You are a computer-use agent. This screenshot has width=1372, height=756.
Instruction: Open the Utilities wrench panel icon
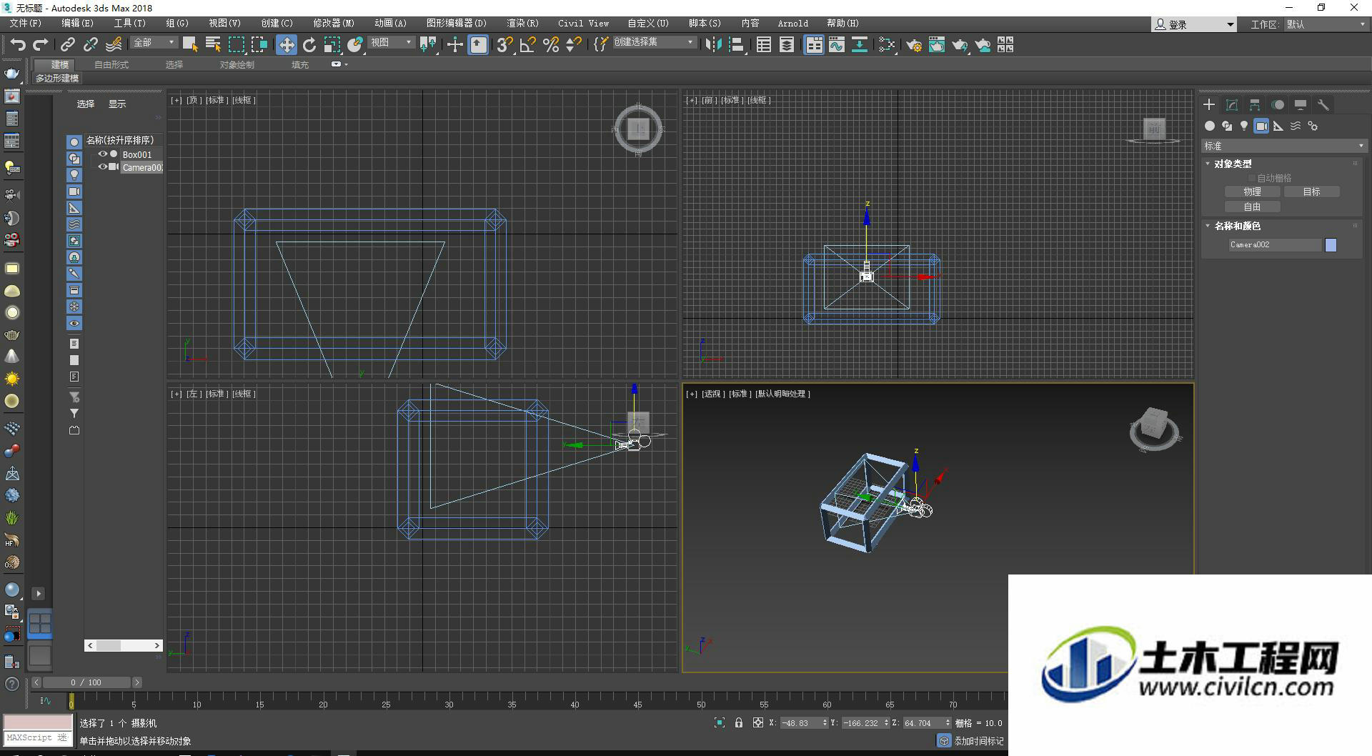(x=1323, y=104)
